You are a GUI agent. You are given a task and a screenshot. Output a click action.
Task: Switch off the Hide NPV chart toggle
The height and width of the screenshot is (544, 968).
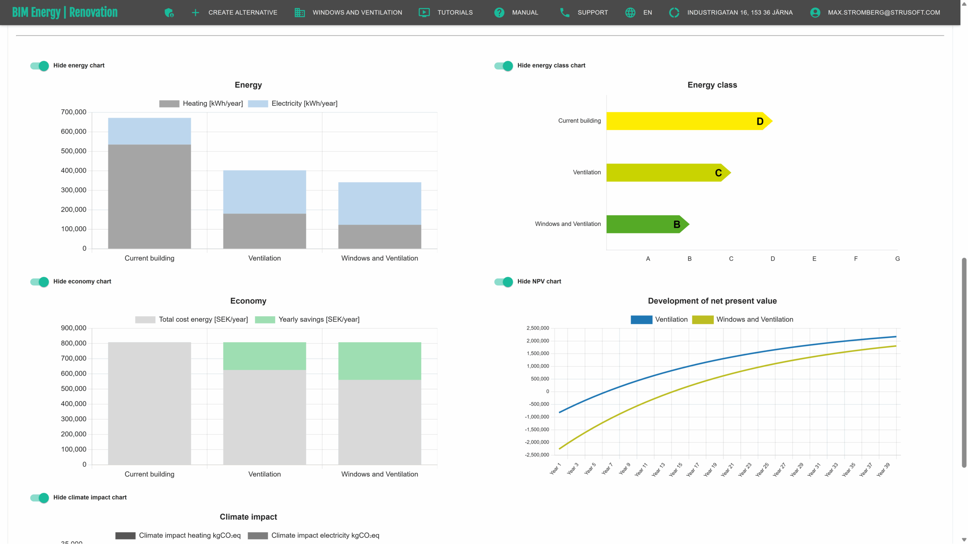pyautogui.click(x=504, y=282)
